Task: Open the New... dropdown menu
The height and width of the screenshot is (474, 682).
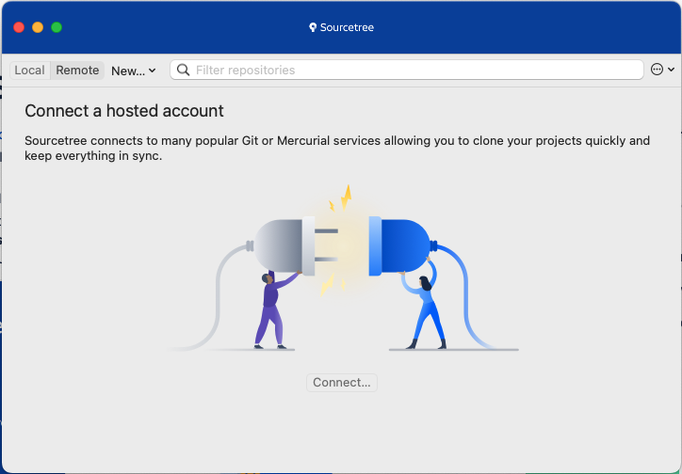Action: pyautogui.click(x=134, y=71)
